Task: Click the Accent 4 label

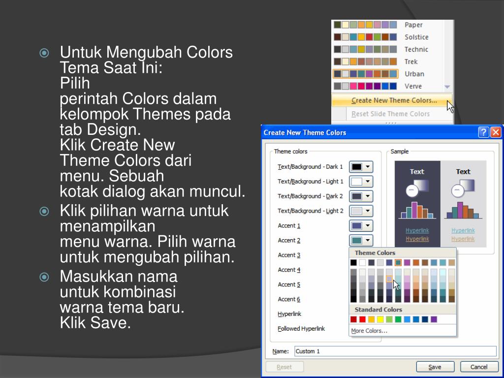Action: tap(289, 270)
